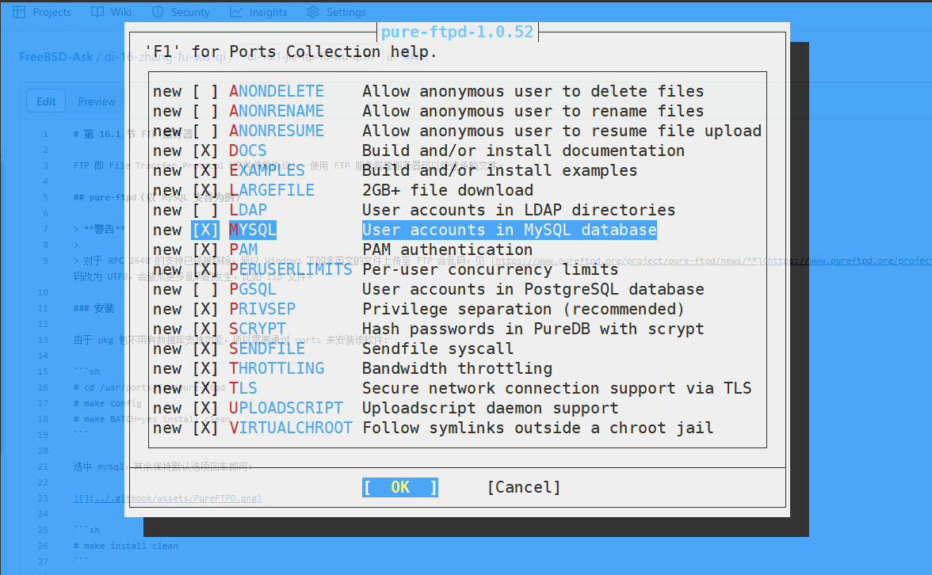Click the PureFTPD.png image link on line 23
This screenshot has width=932, height=575.
point(168,497)
